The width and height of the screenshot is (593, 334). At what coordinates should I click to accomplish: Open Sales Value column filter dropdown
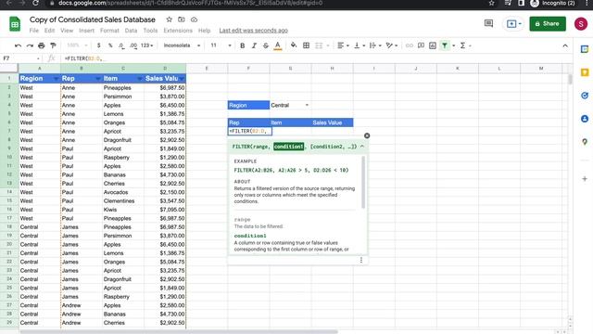tap(182, 78)
